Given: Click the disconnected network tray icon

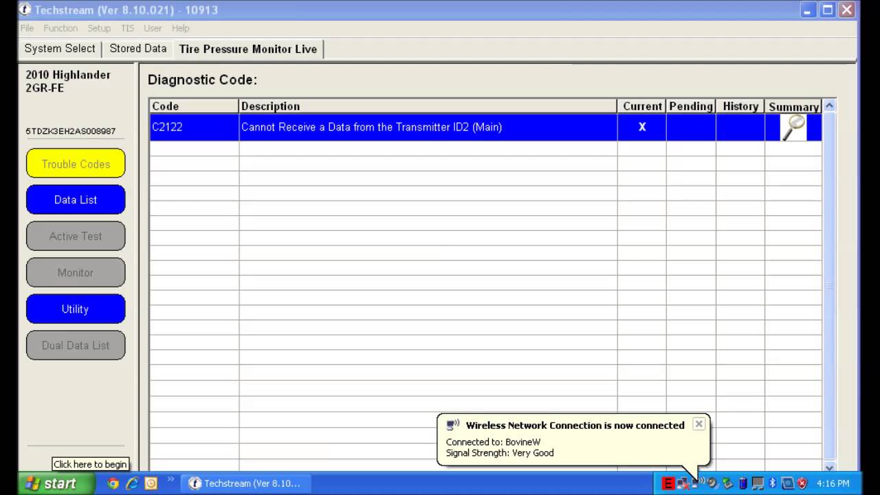Looking at the screenshot, I should click(683, 483).
